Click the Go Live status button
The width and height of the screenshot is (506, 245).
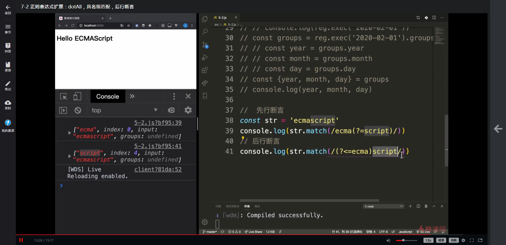pyautogui.click(x=423, y=232)
